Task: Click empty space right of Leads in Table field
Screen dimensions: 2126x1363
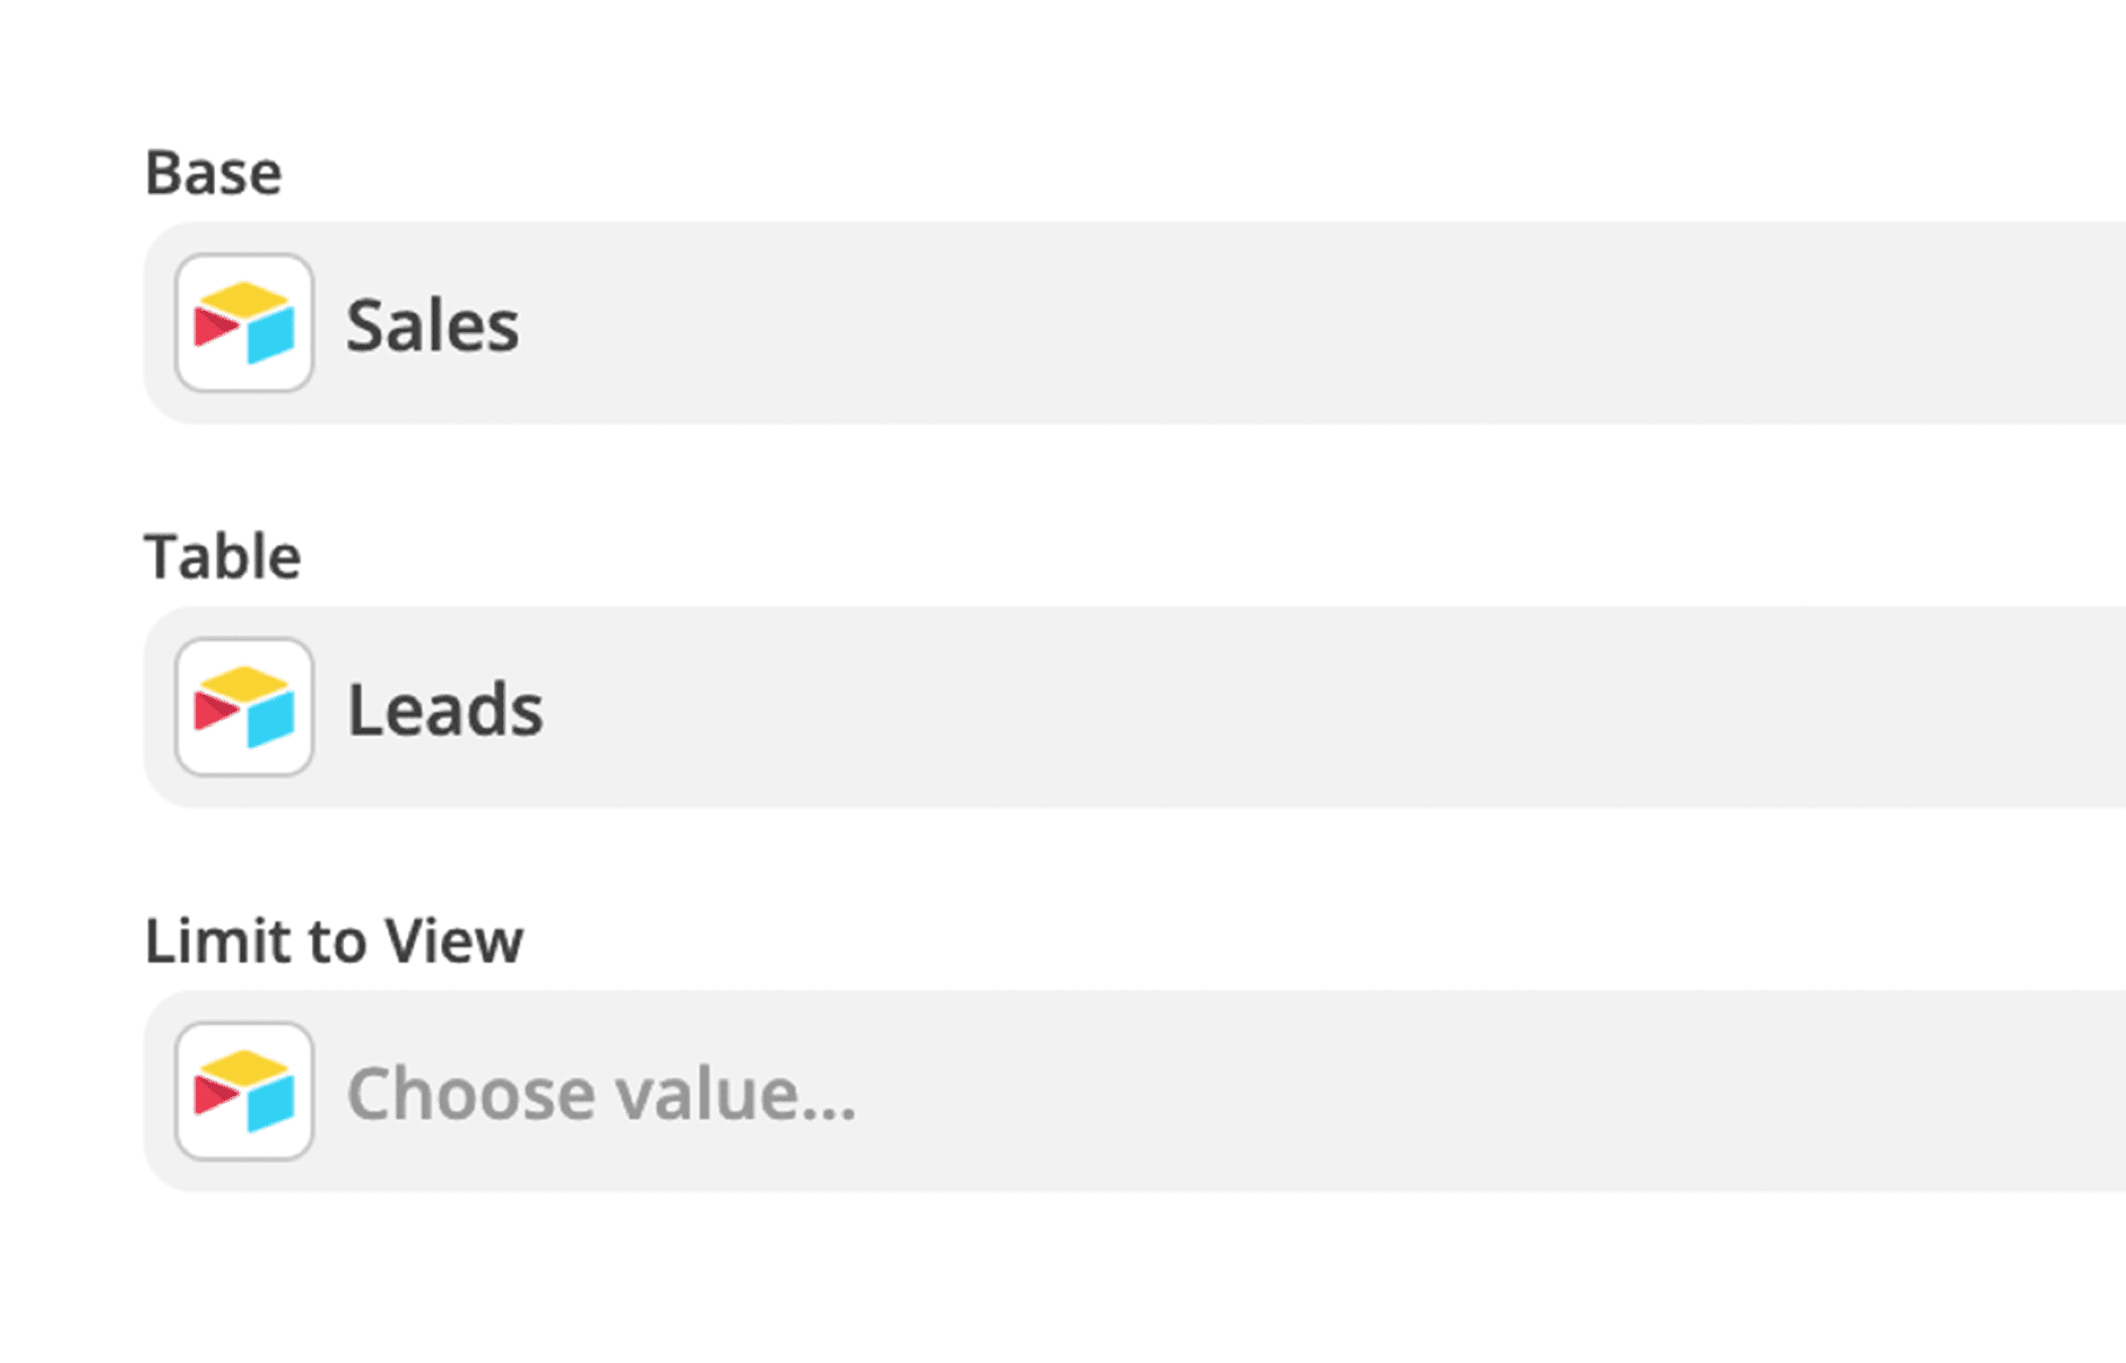Action: 1328,707
